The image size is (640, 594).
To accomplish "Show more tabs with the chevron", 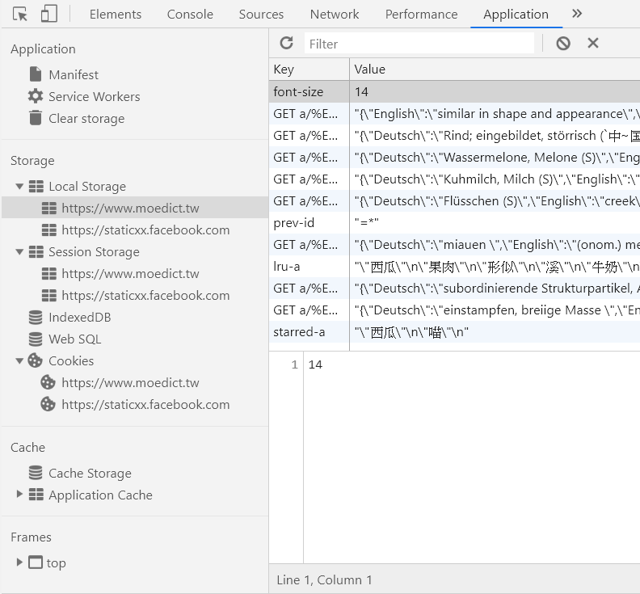I will pyautogui.click(x=576, y=14).
